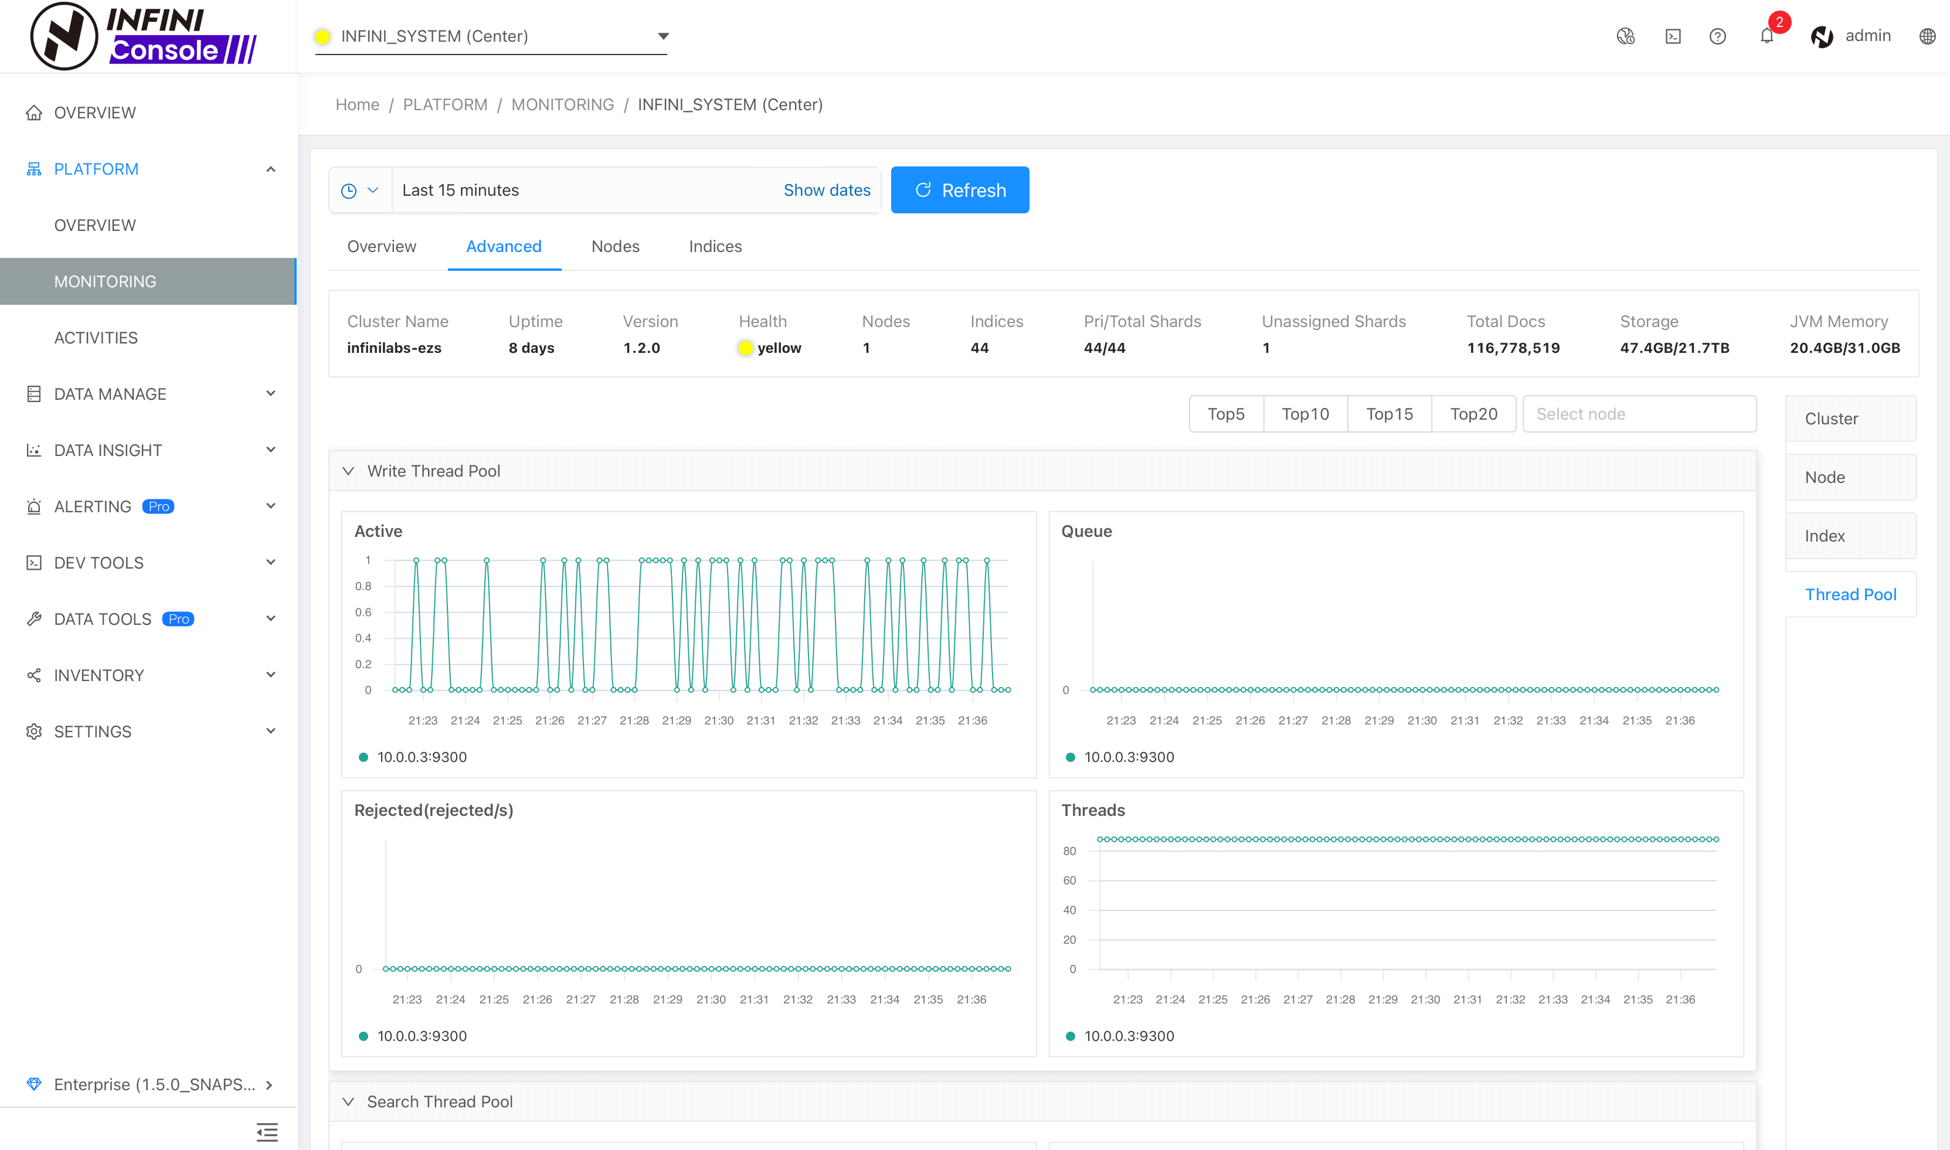The height and width of the screenshot is (1150, 1950).
Task: Collapse the Search Thread Pool section
Action: [348, 1102]
